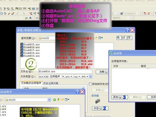Click the layer previous icon
This screenshot has width=156, height=117.
pos(31,18)
